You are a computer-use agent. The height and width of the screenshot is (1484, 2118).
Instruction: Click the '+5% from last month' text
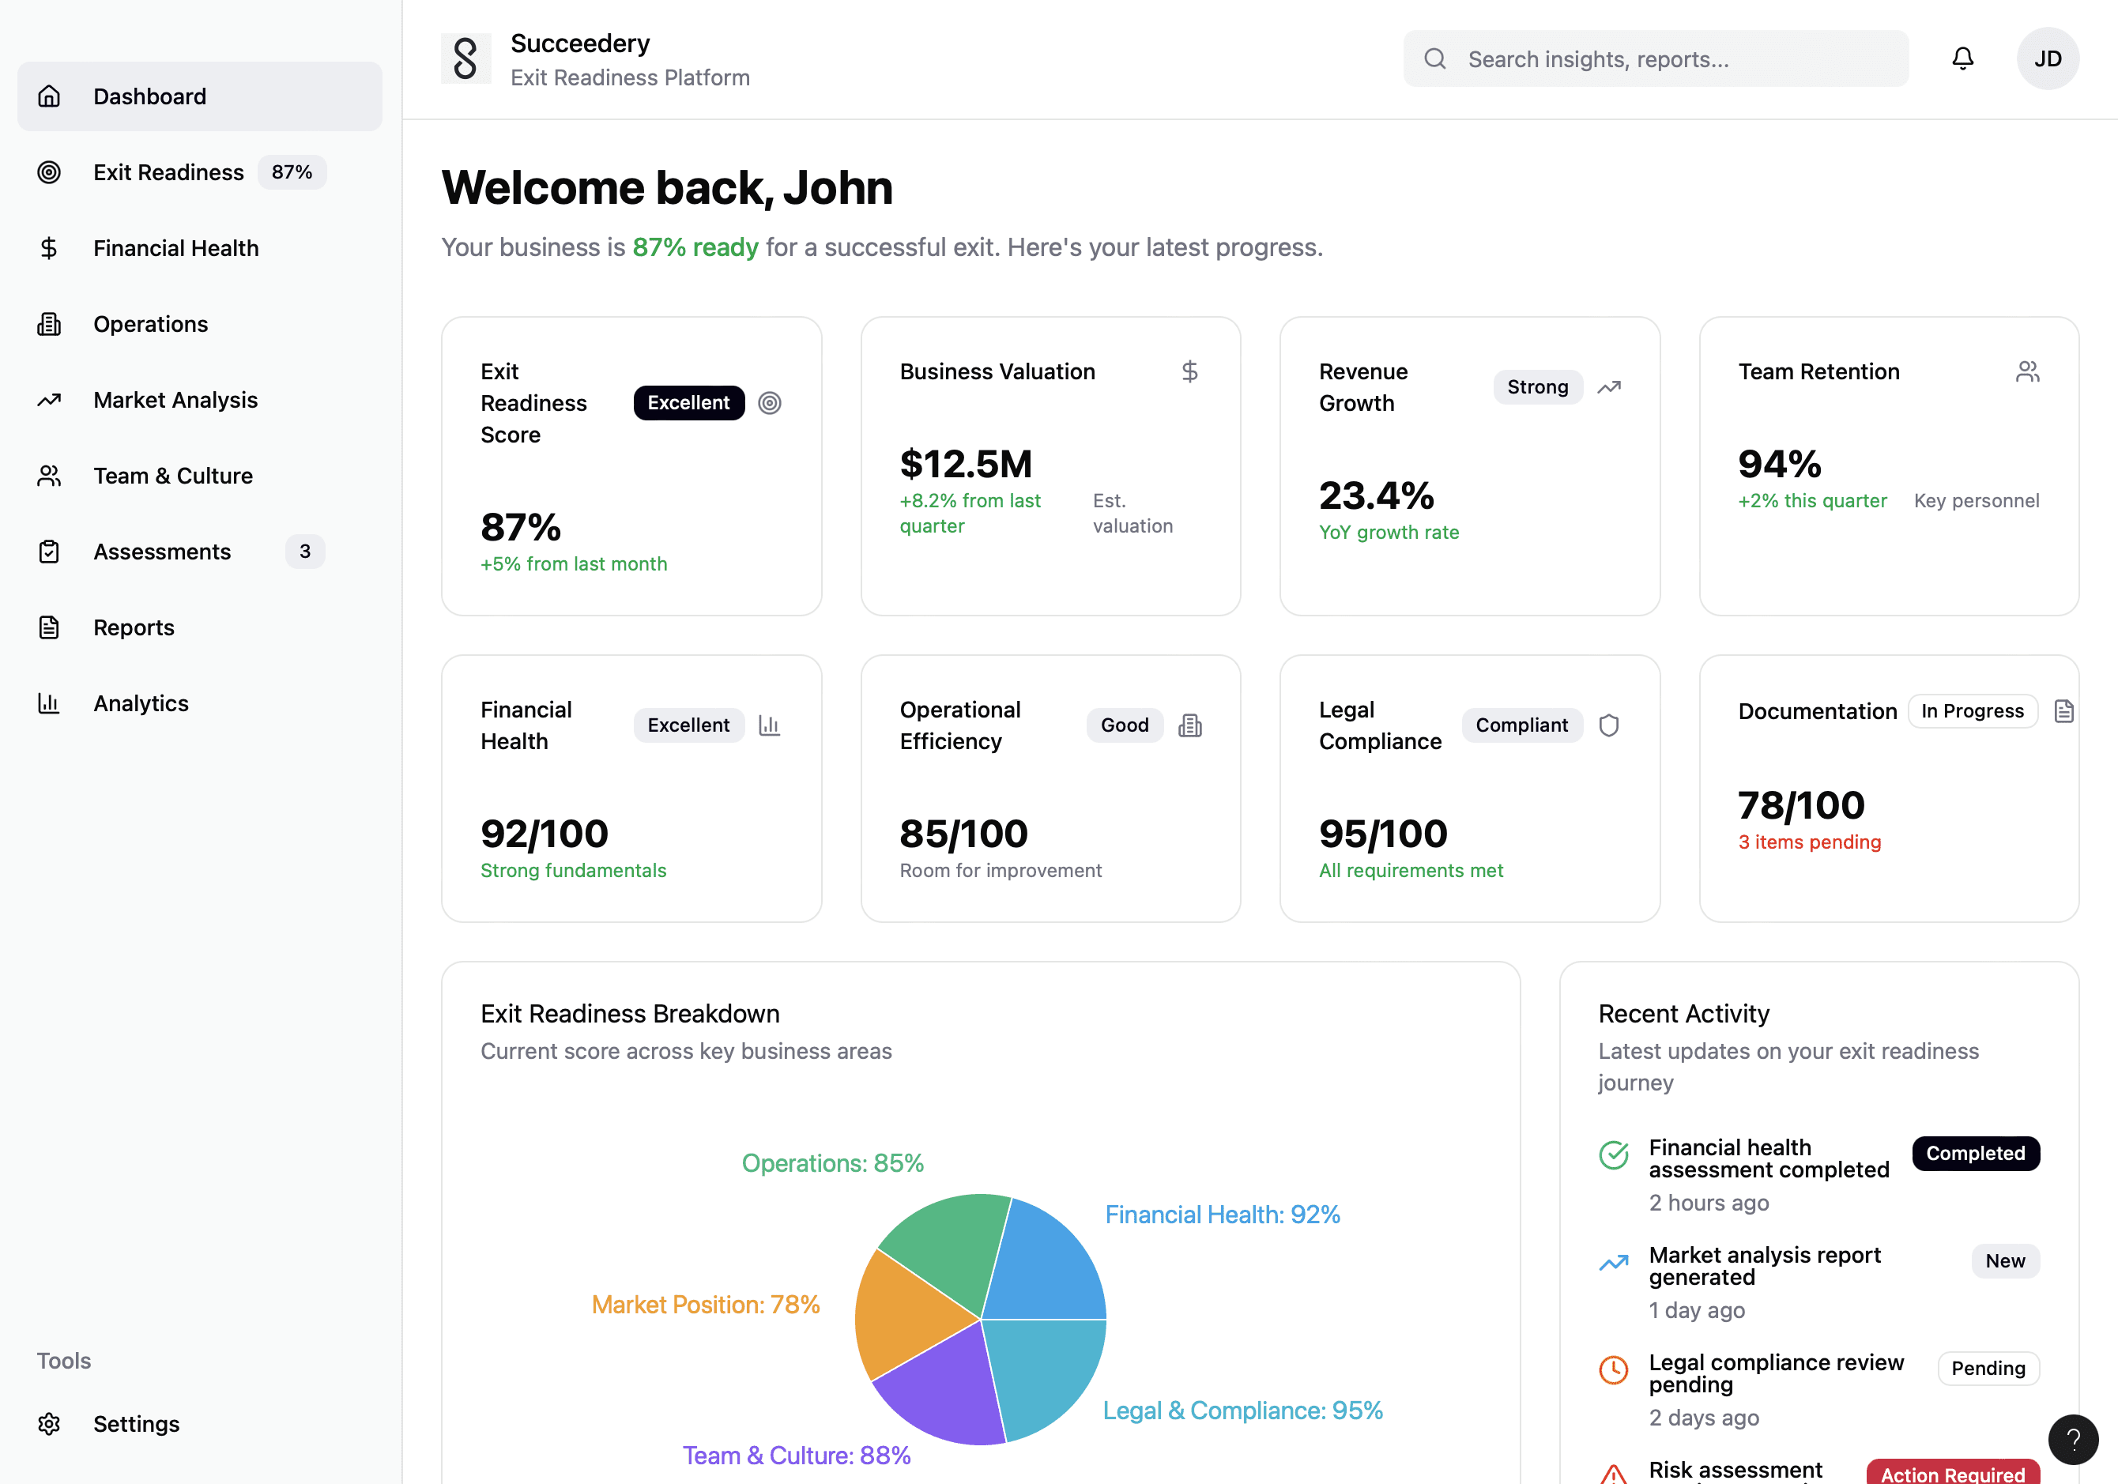[x=574, y=563]
